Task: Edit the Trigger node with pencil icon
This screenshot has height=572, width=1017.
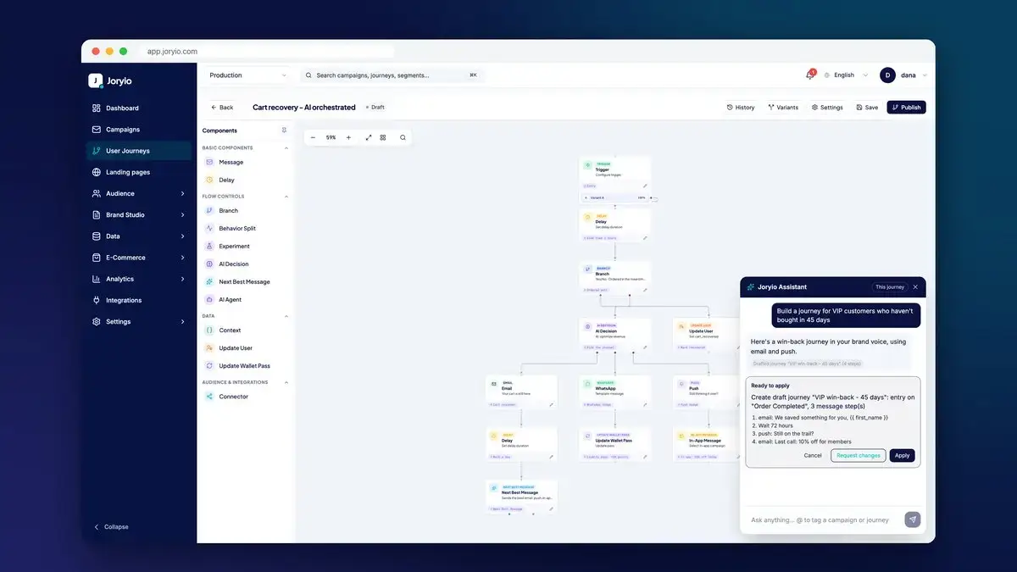Action: pyautogui.click(x=645, y=186)
